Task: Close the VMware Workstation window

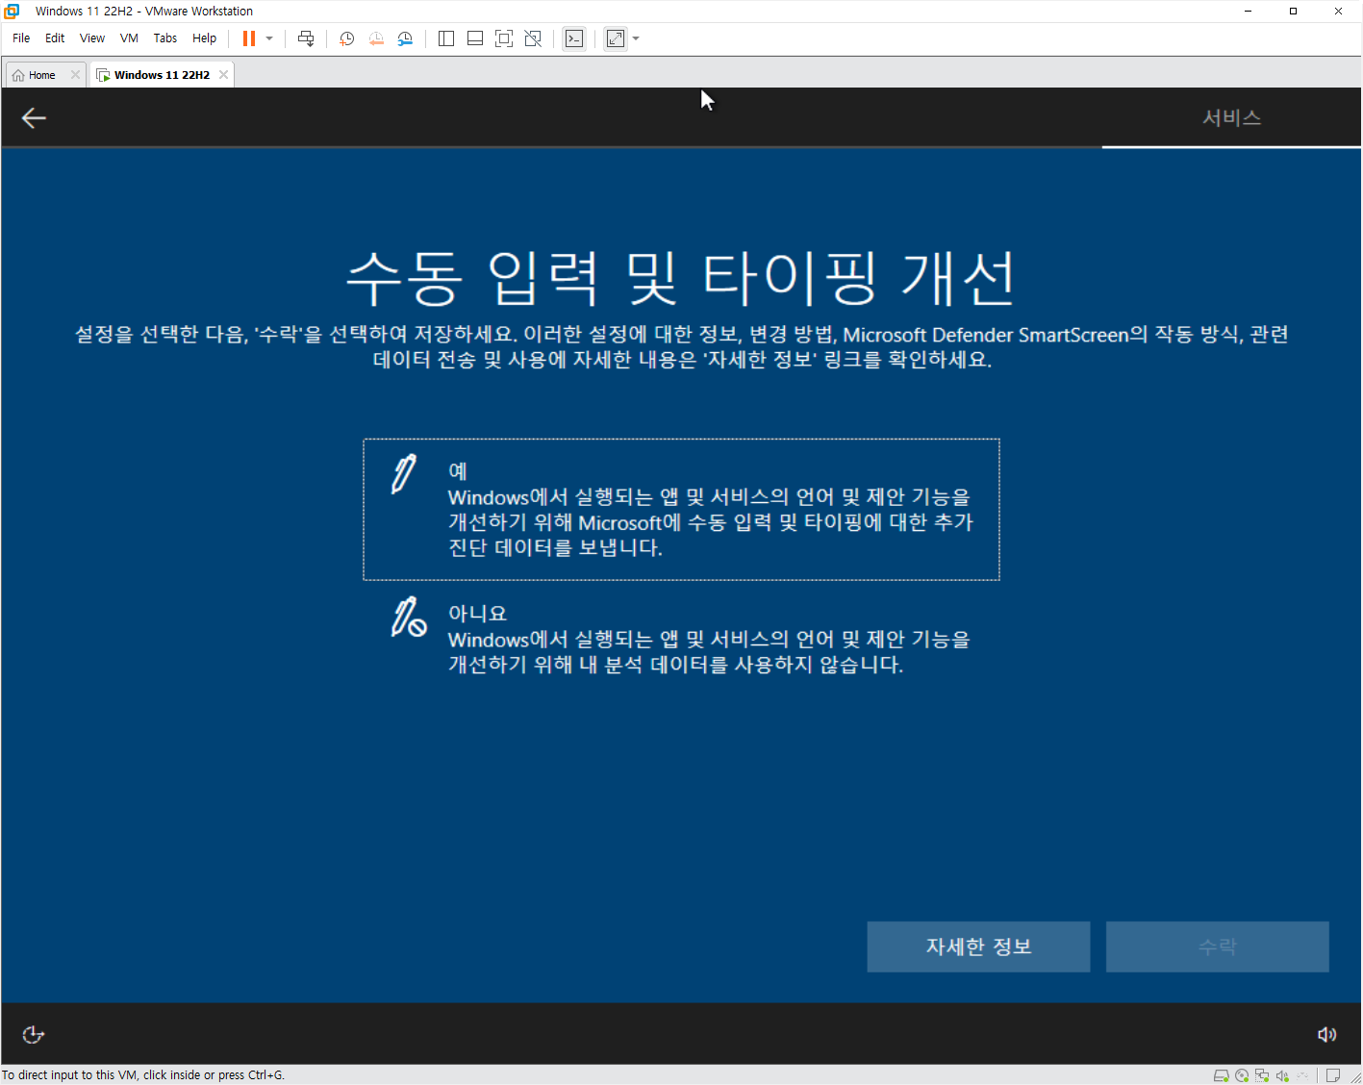Action: pyautogui.click(x=1338, y=12)
